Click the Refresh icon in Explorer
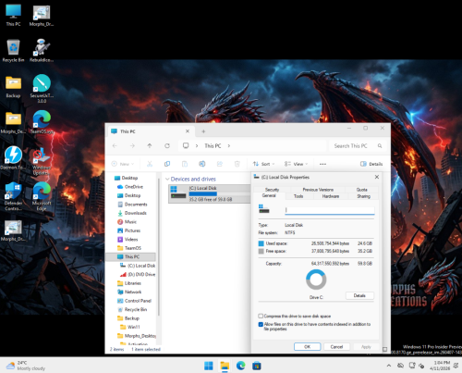 tap(167, 145)
